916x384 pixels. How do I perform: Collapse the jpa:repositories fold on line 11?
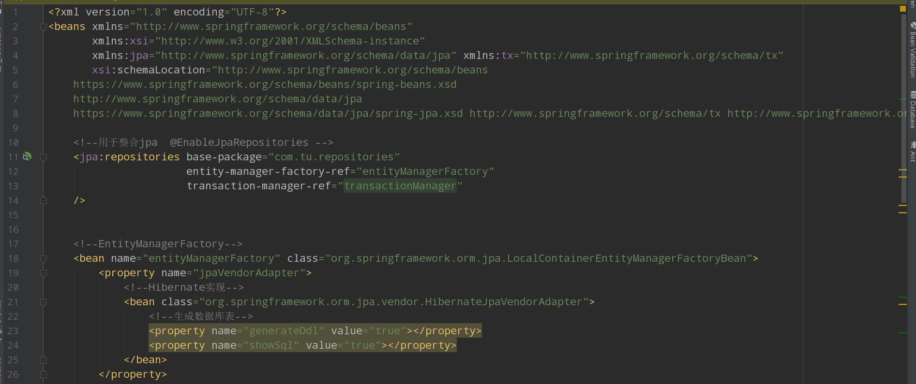pyautogui.click(x=43, y=157)
